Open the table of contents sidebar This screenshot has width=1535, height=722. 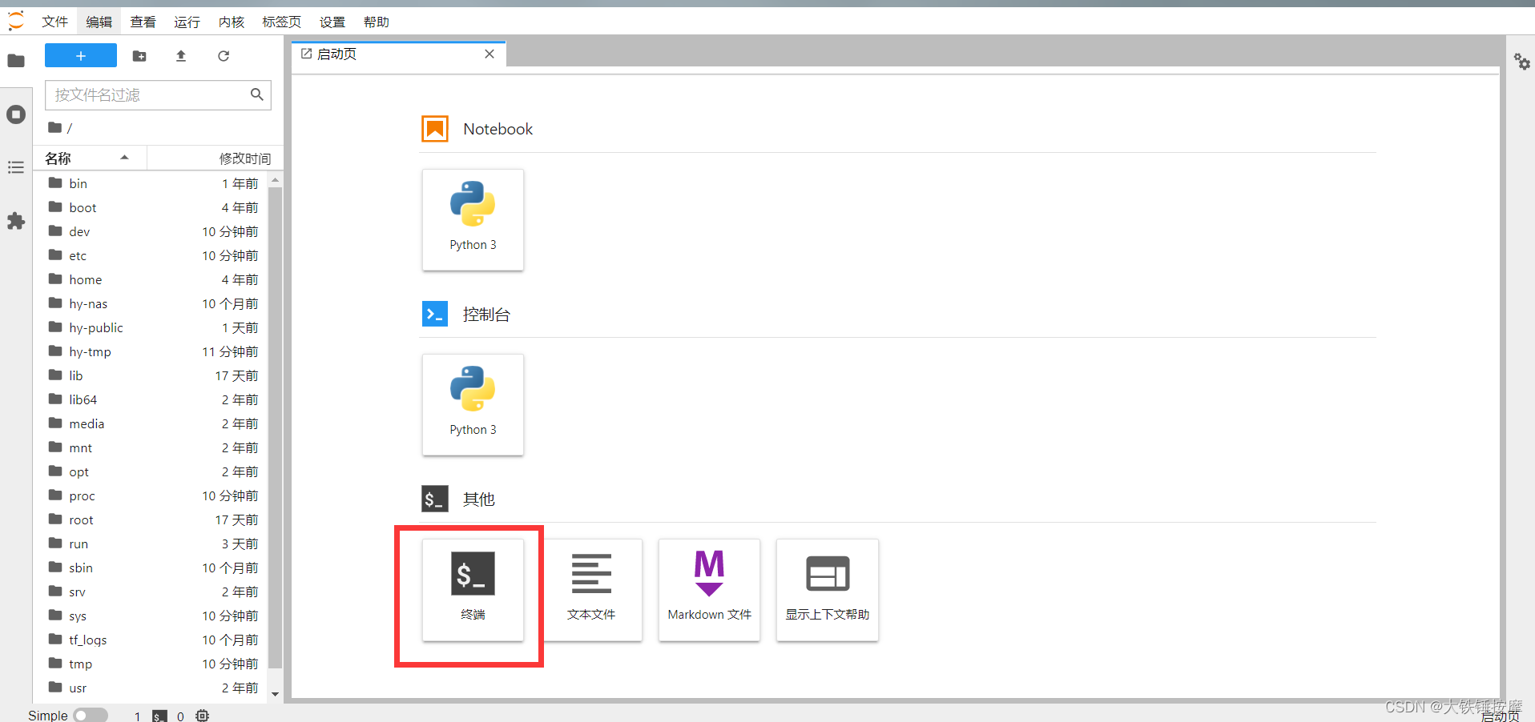16,167
